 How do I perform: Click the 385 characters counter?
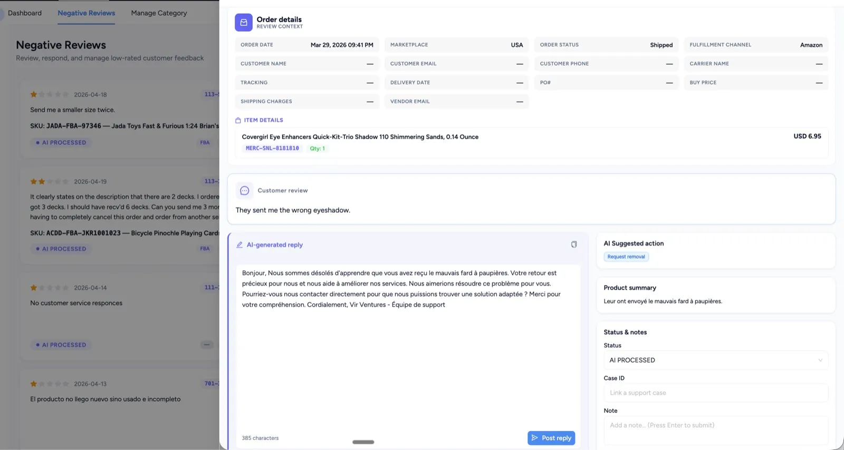pos(260,438)
